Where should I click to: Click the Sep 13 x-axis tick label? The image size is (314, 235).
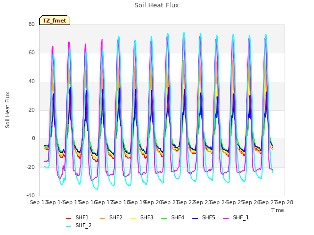[x=39, y=202]
